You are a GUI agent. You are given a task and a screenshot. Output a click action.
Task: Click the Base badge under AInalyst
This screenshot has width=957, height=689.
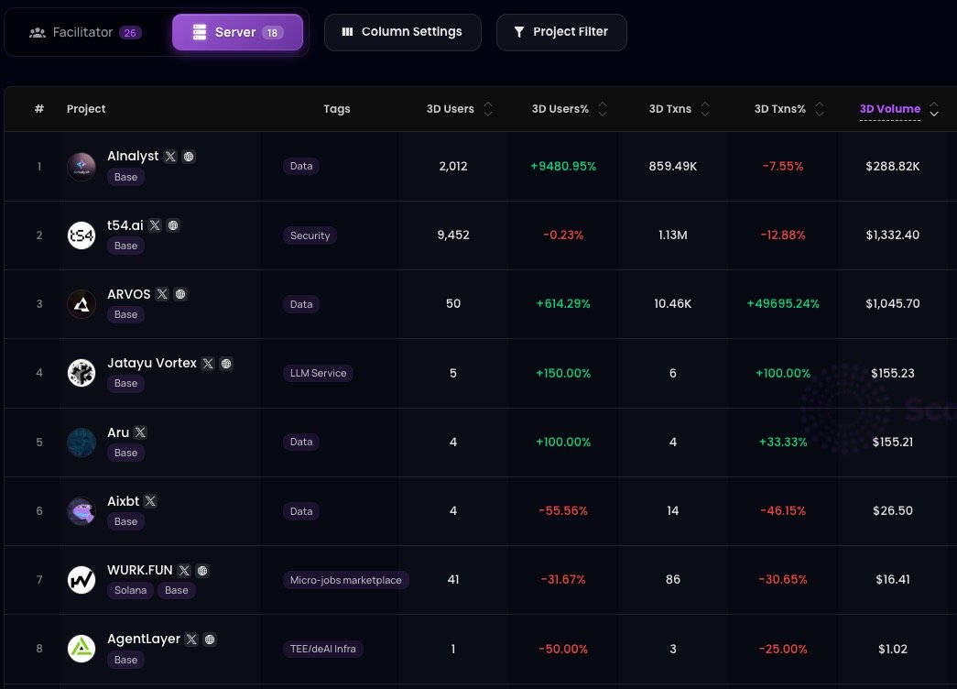click(125, 177)
